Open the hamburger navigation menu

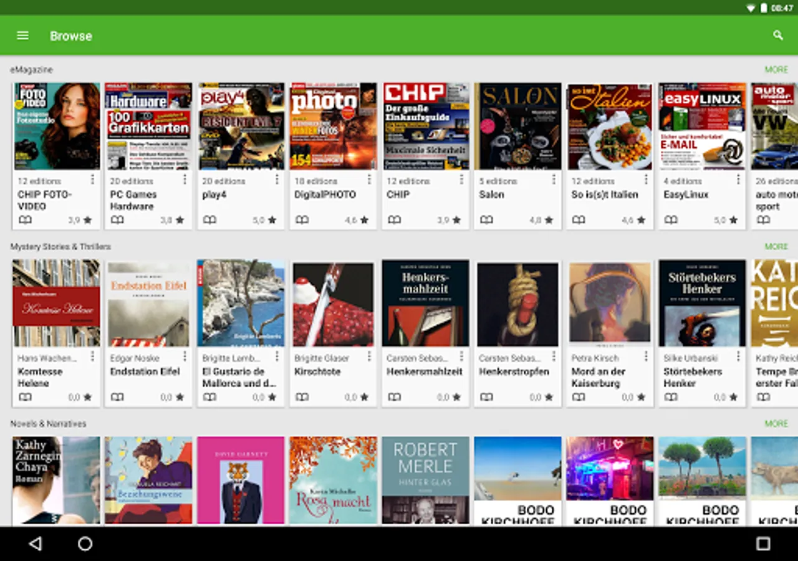pos(23,36)
